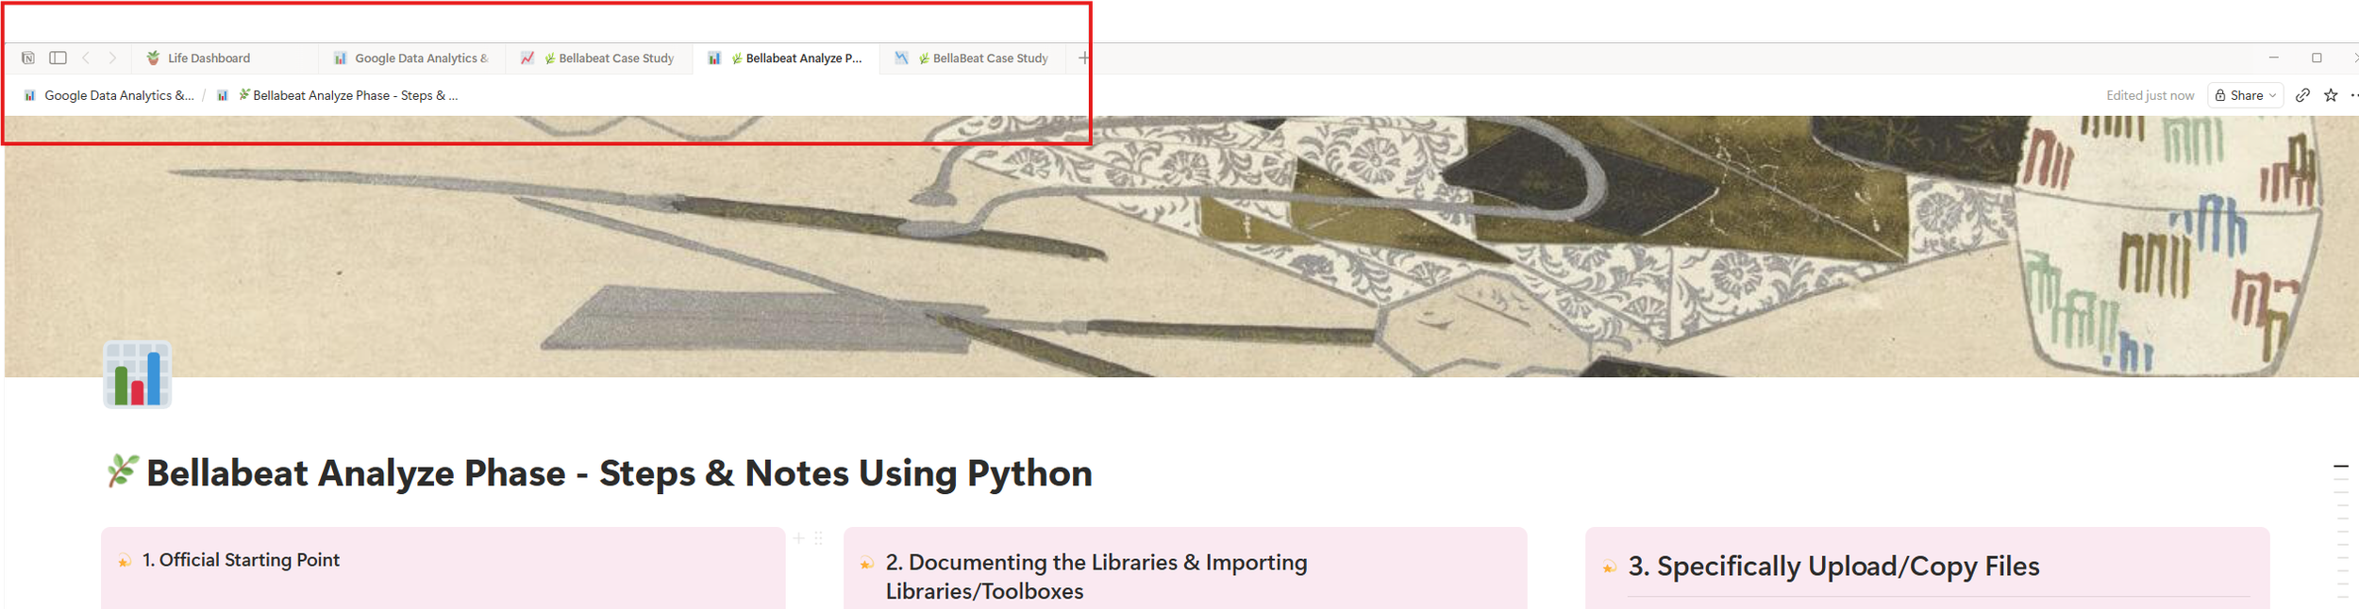Click star icon of Documenting the Libraries callout
Viewport: 2359px width, 609px height.
[x=866, y=564]
